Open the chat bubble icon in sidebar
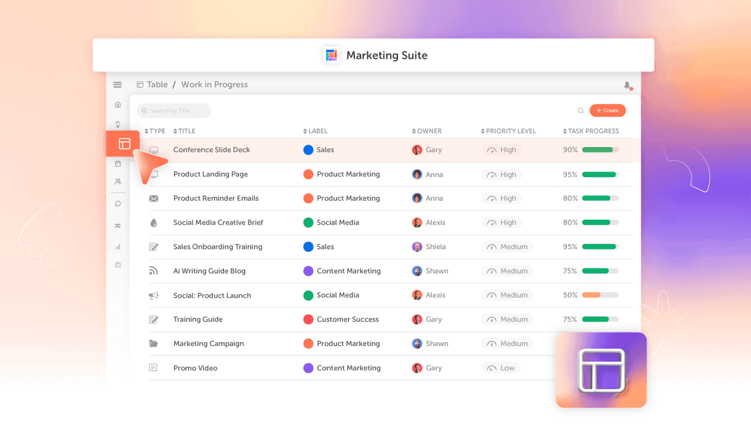Screen dimensions: 751x438 118,204
